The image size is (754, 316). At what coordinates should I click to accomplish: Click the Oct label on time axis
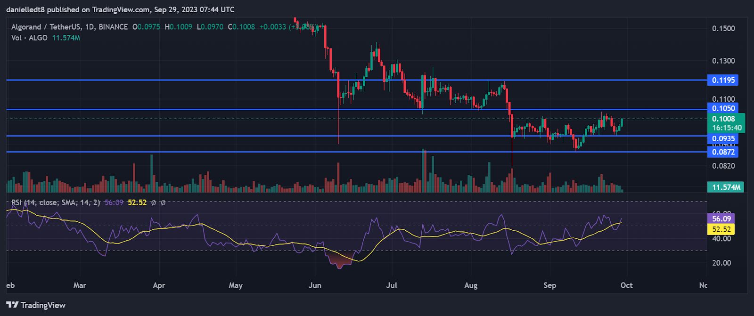pyautogui.click(x=626, y=285)
